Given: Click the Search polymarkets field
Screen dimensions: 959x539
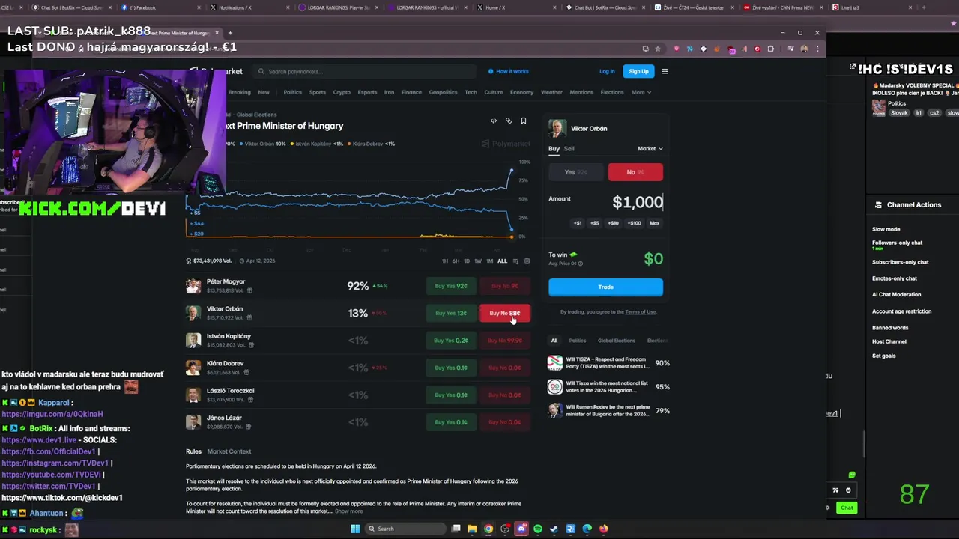Looking at the screenshot, I should [x=365, y=71].
